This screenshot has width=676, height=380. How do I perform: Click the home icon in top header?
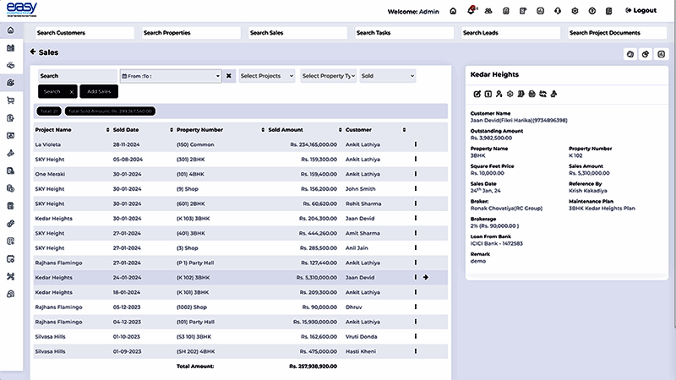[453, 11]
